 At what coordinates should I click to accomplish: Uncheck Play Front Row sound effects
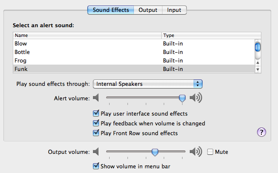point(96,133)
